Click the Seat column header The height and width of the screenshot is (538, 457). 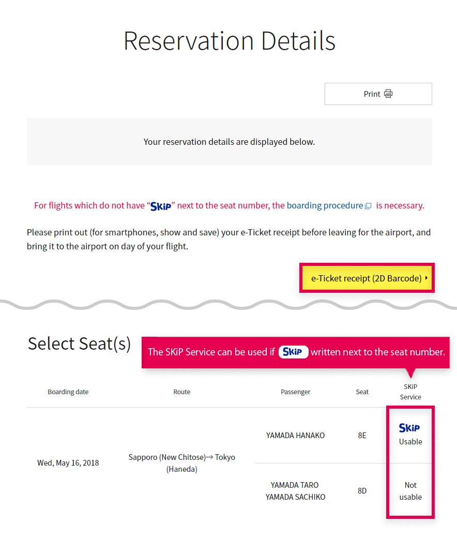coord(362,392)
